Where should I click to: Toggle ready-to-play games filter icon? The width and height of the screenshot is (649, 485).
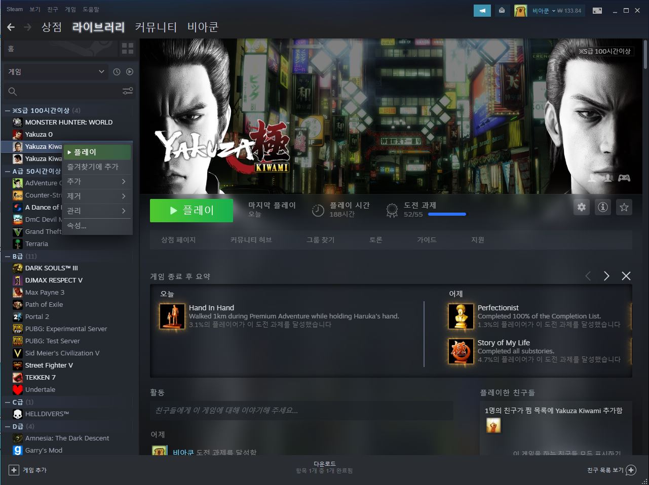click(x=130, y=72)
